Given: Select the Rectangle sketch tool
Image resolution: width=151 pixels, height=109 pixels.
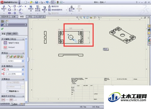Looking at the screenshot, I should click(x=9, y=10).
